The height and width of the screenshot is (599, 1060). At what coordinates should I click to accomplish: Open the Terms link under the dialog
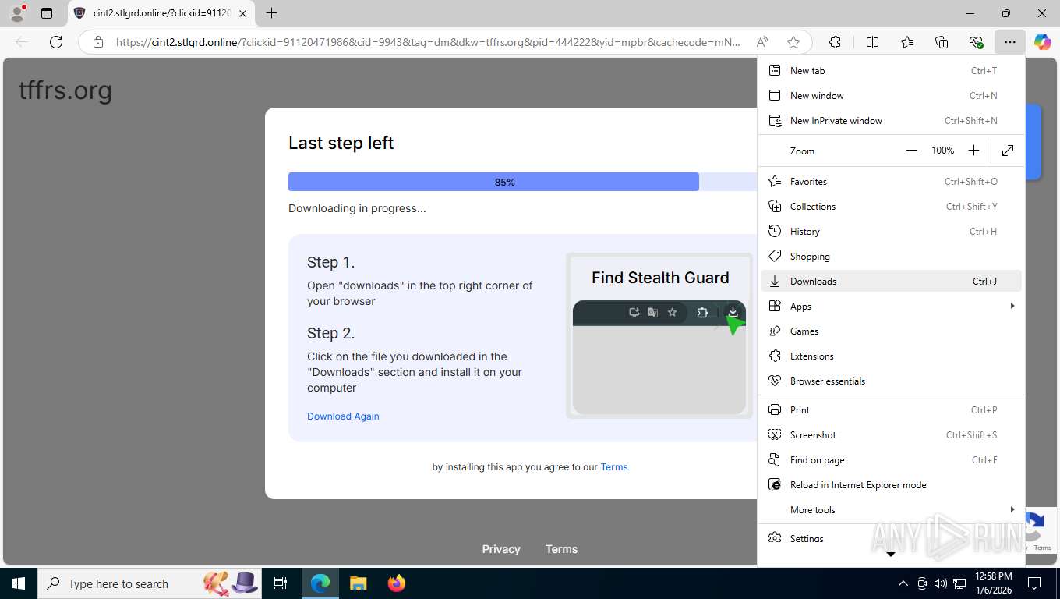pos(614,467)
